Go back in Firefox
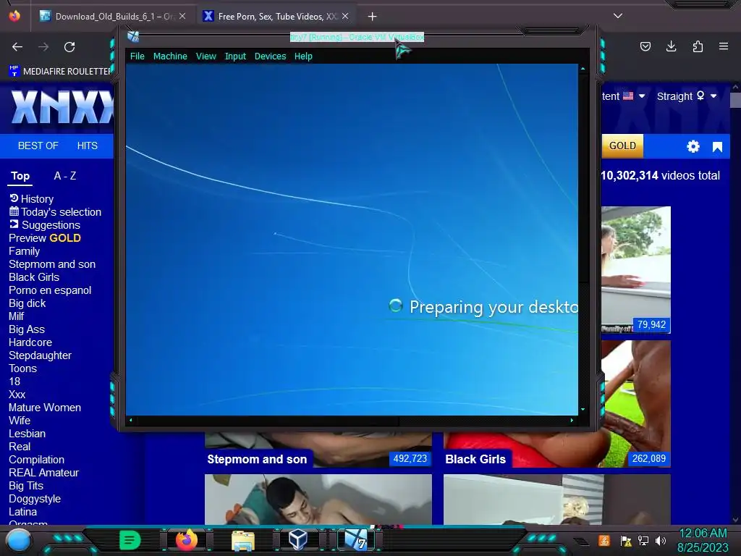The image size is (741, 556). pos(17,47)
